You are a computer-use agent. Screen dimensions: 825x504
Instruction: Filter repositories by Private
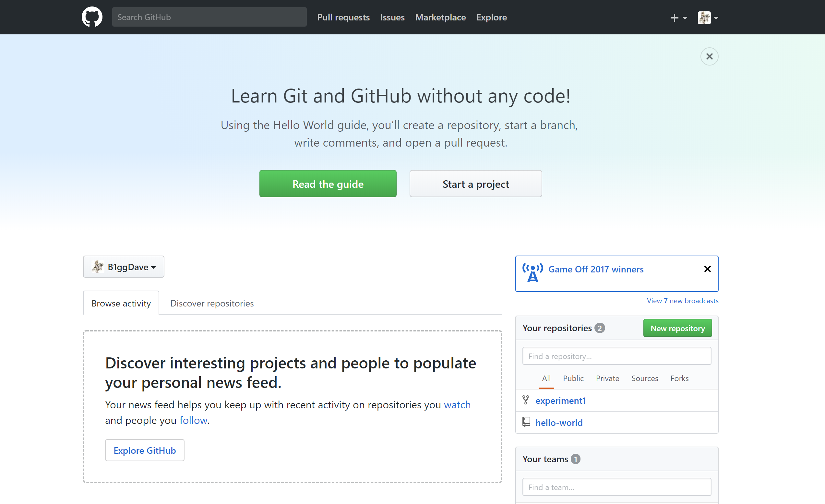coord(607,378)
